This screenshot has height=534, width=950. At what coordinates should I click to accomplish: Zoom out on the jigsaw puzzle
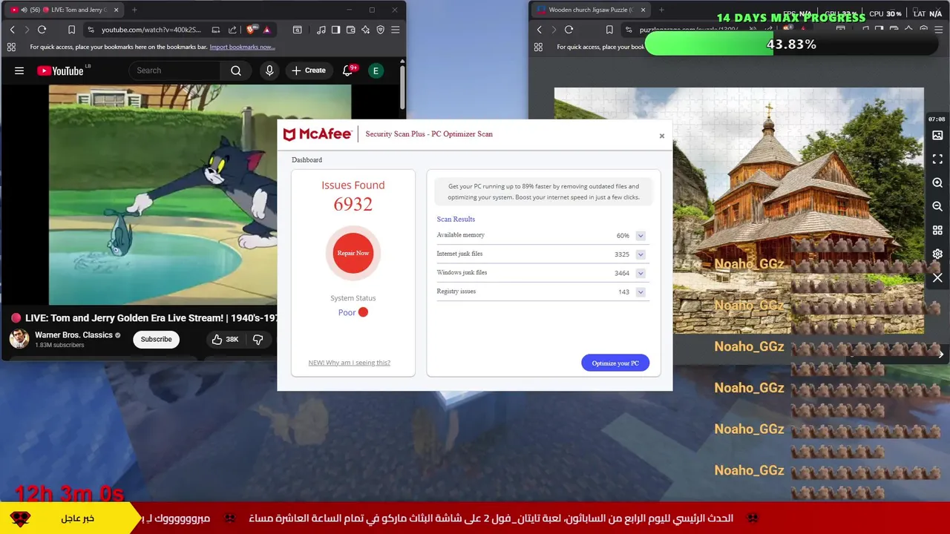pos(937,207)
